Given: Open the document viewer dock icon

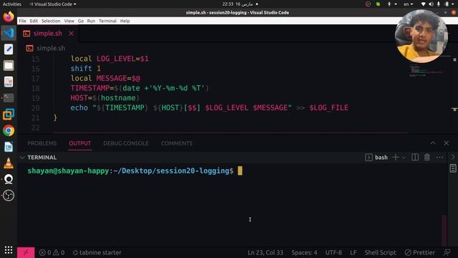Looking at the screenshot, I should click(x=9, y=82).
